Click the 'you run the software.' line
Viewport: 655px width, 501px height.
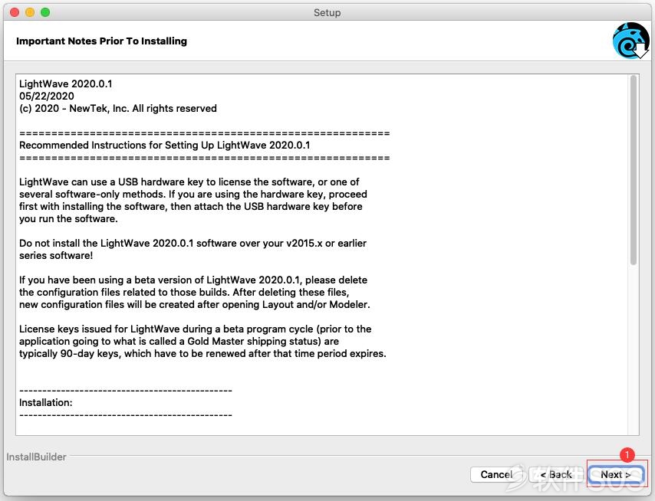point(68,218)
